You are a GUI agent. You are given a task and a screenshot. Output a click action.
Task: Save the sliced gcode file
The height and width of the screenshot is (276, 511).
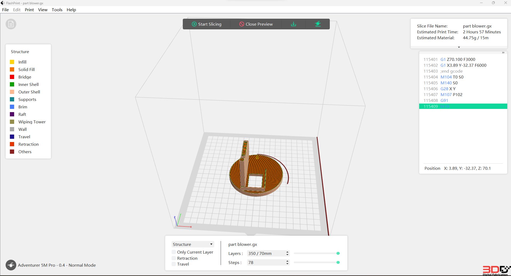(293, 24)
